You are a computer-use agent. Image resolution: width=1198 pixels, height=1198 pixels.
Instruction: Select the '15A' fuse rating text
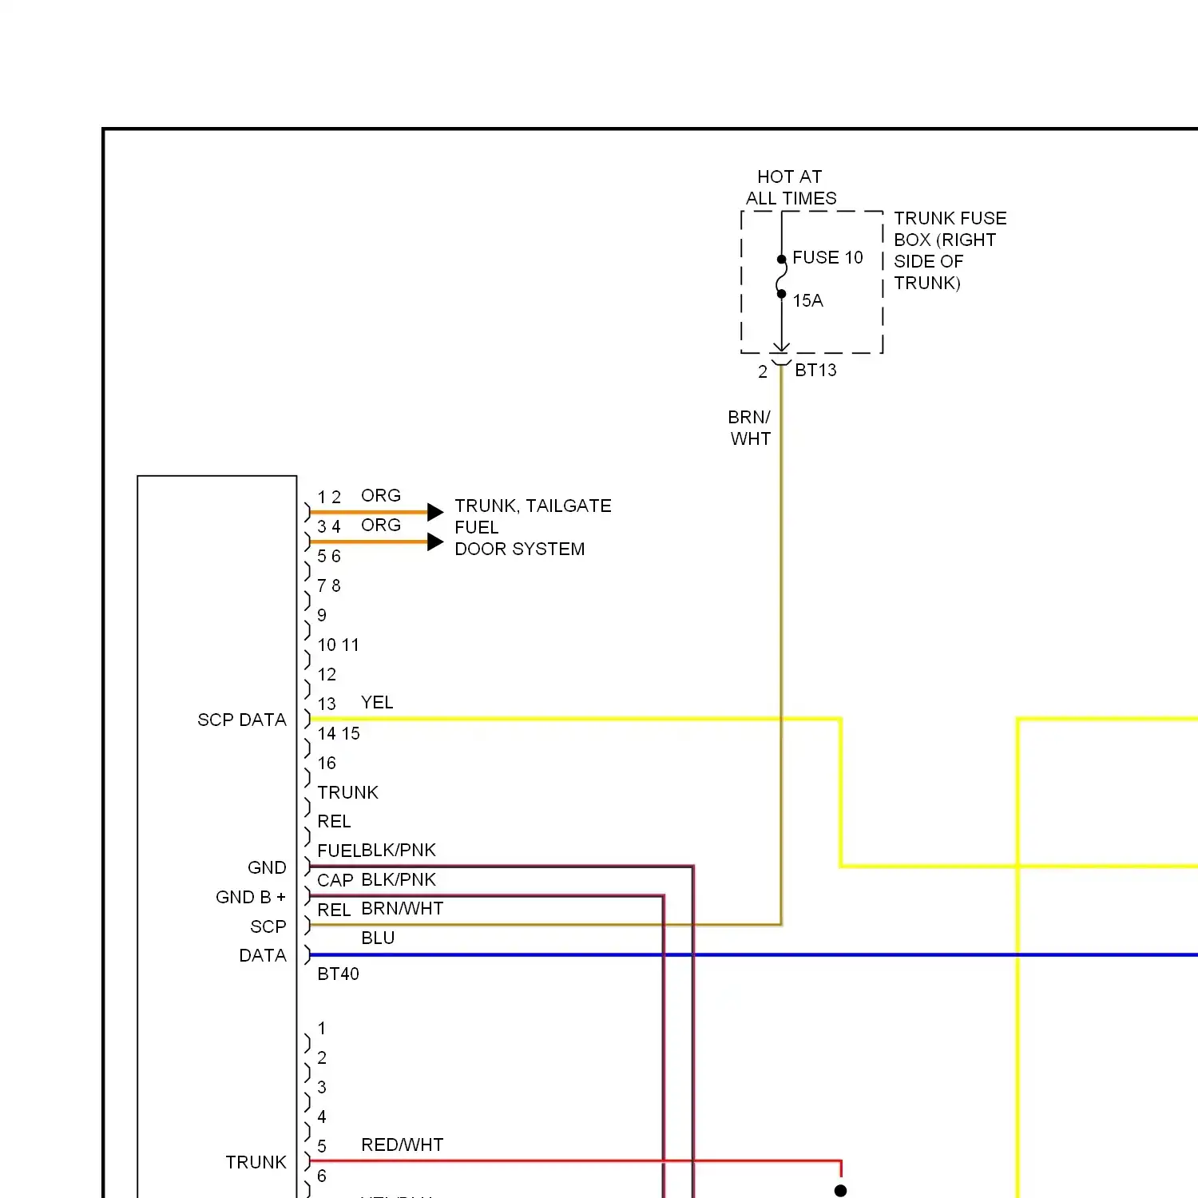[807, 300]
